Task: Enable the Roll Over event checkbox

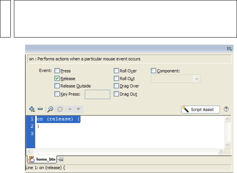Action: tap(116, 71)
